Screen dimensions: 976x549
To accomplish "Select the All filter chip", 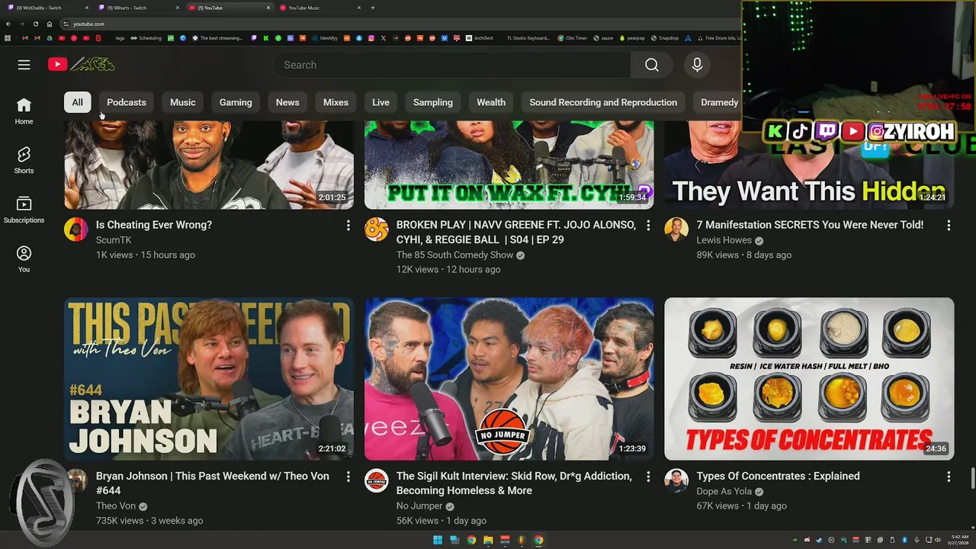I will point(77,102).
